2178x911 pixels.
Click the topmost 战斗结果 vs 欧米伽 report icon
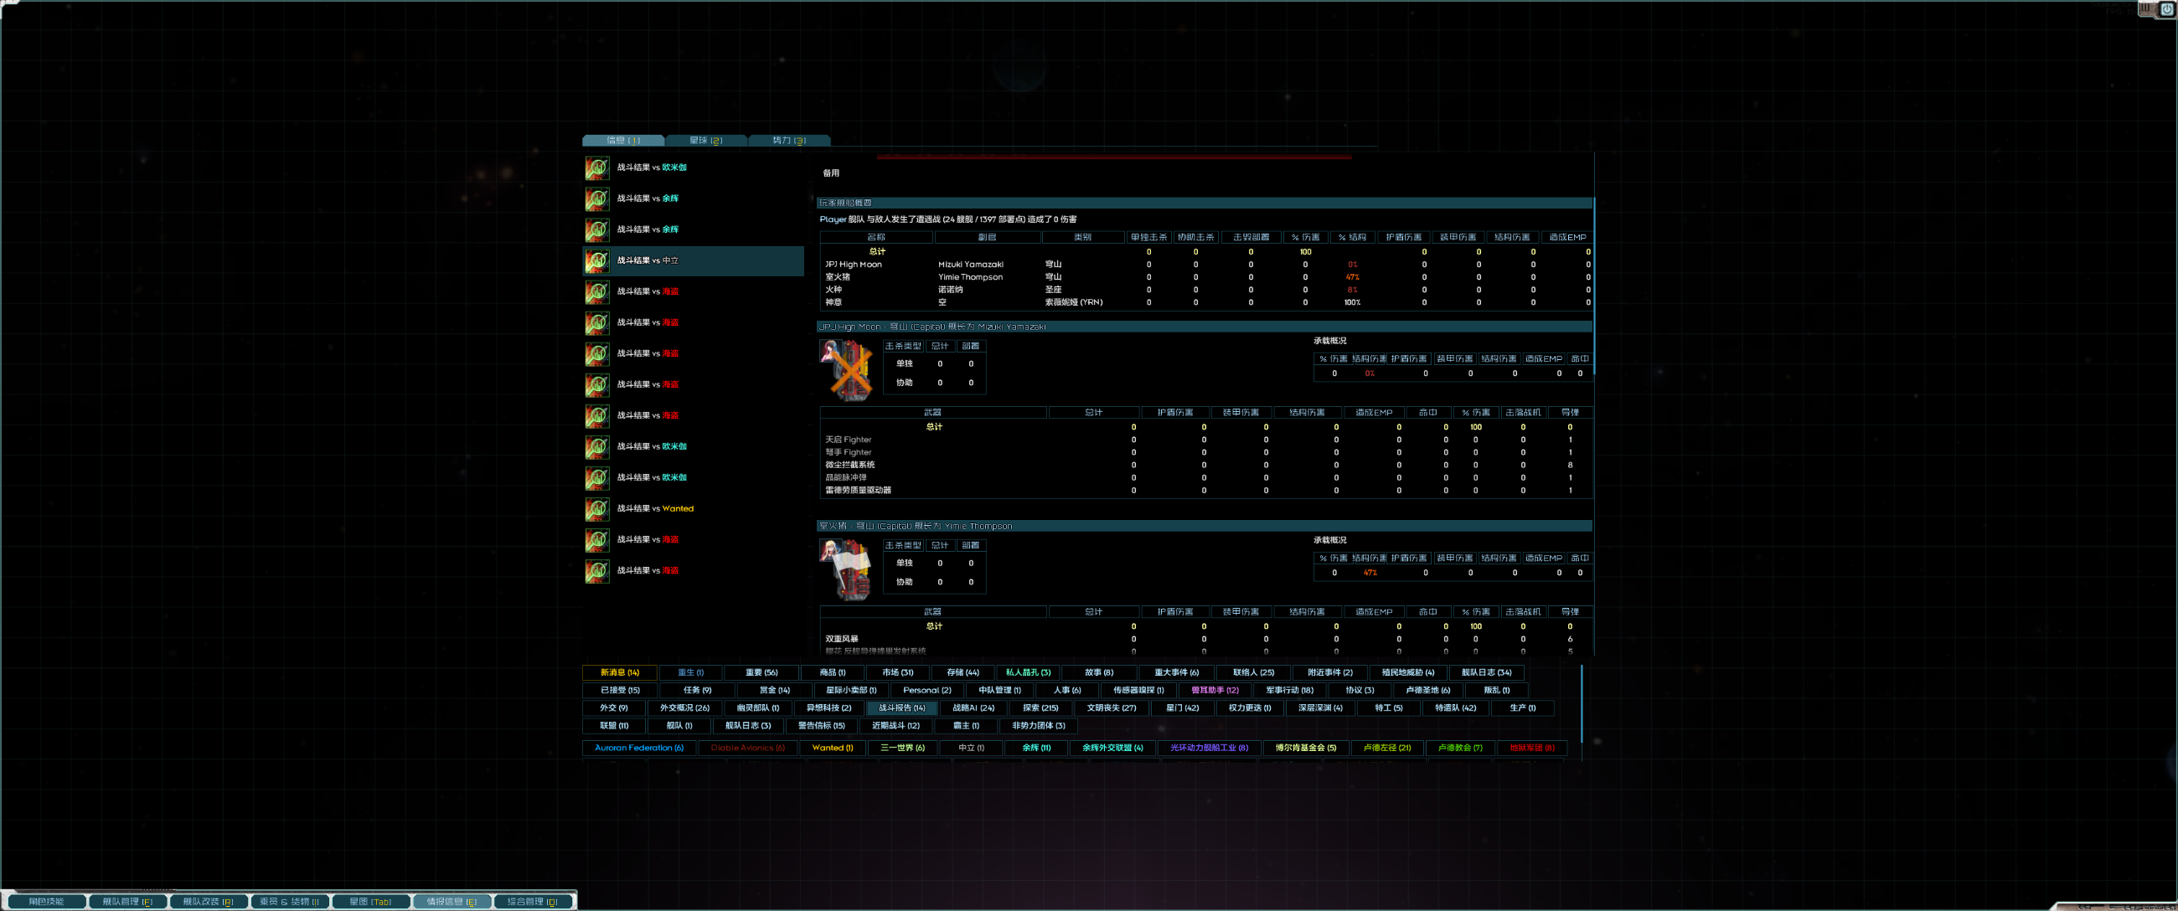pyautogui.click(x=597, y=167)
